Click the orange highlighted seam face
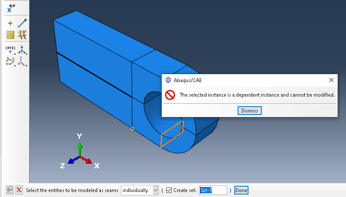This screenshot has width=346, height=197. (x=172, y=135)
